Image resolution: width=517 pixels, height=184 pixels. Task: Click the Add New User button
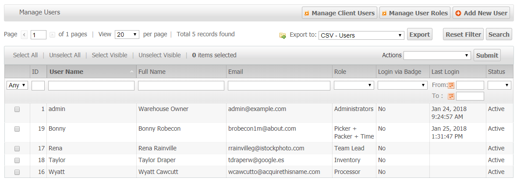[x=481, y=13]
